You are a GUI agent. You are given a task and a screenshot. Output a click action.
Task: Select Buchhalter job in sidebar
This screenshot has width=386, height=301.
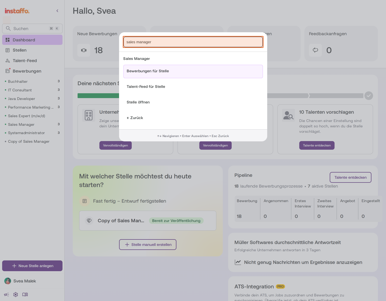tap(32, 81)
